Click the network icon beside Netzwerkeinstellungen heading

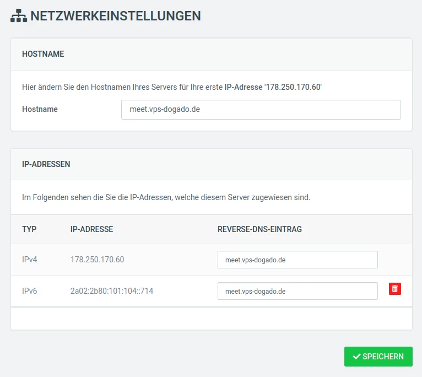[19, 17]
